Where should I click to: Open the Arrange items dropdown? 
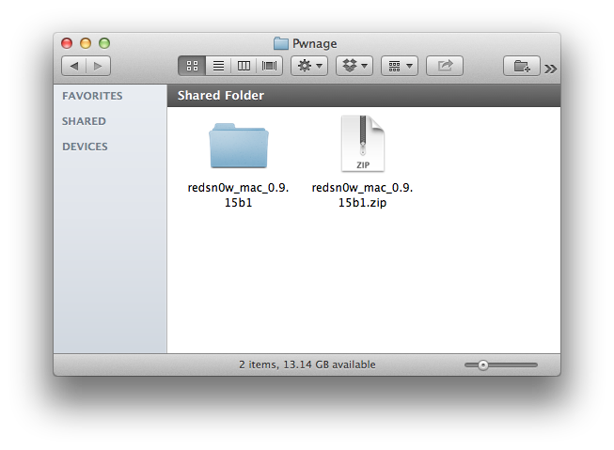(400, 66)
